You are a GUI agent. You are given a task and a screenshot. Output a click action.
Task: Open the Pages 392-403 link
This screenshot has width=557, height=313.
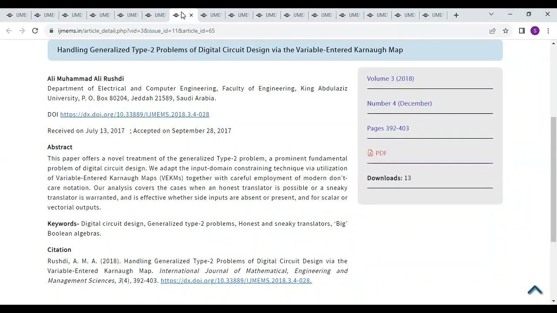point(388,128)
